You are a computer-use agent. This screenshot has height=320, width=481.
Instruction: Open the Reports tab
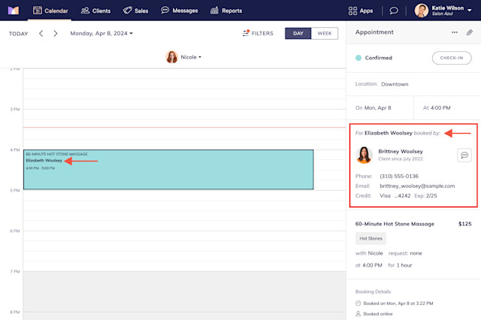[226, 11]
